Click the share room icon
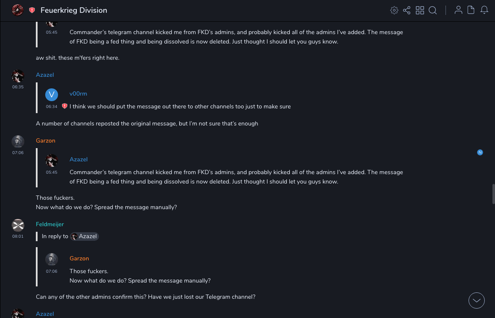The width and height of the screenshot is (495, 318). (407, 10)
